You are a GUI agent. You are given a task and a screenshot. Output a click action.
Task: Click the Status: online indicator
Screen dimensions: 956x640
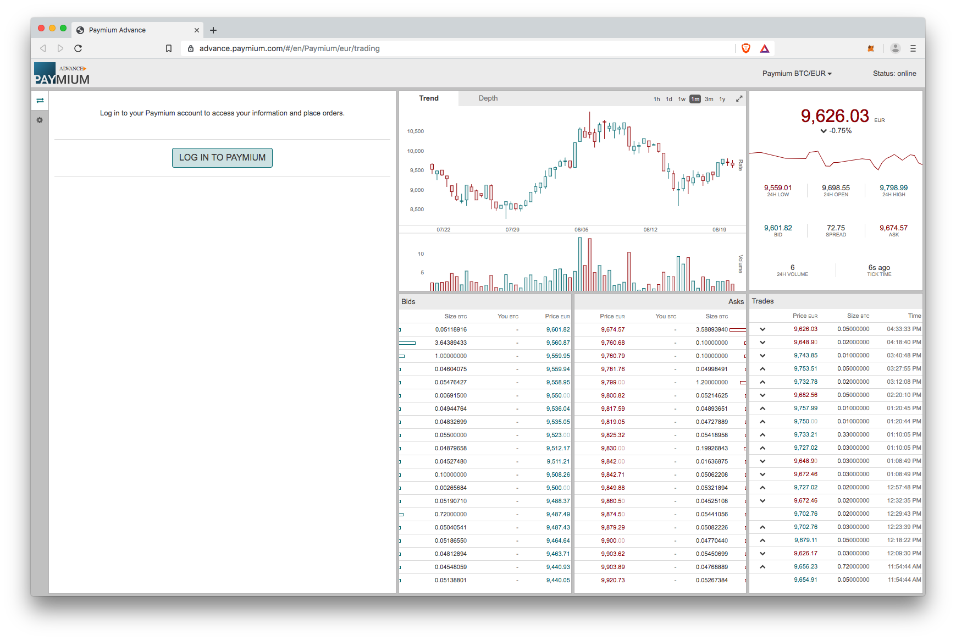pyautogui.click(x=894, y=73)
